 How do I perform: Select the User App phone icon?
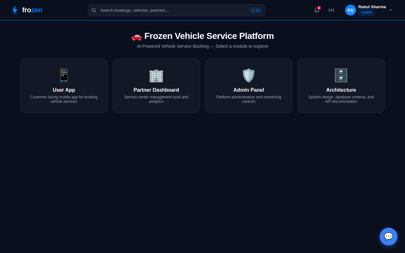tap(64, 75)
